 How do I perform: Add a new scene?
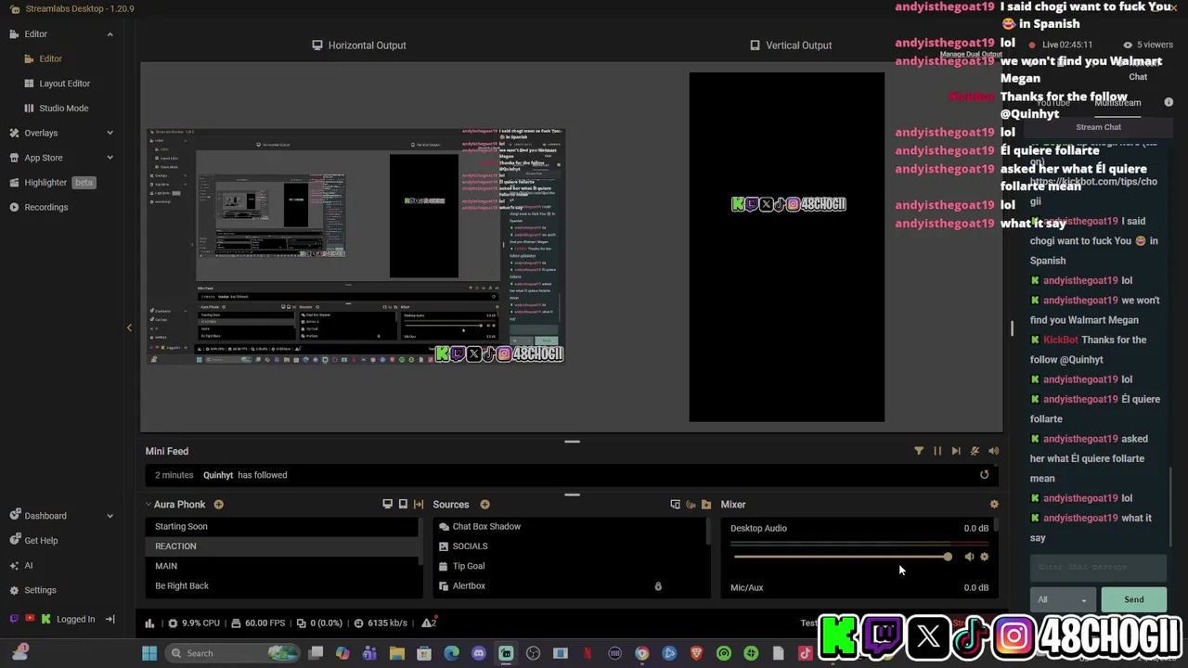point(218,505)
